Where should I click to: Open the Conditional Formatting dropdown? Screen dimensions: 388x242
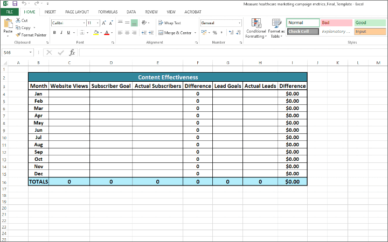pos(256,30)
